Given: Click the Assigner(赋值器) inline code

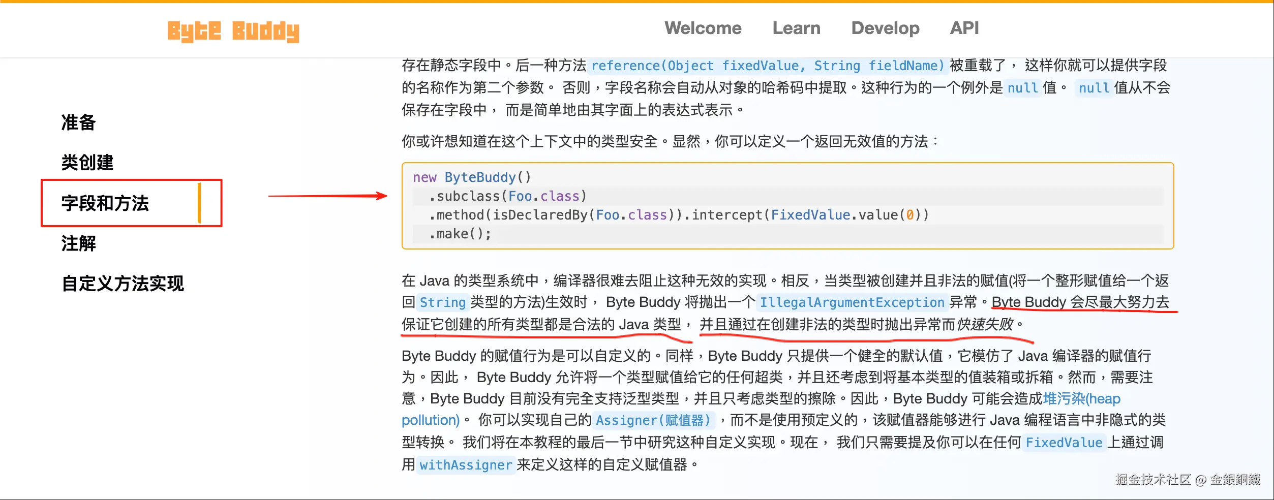Looking at the screenshot, I should [653, 421].
